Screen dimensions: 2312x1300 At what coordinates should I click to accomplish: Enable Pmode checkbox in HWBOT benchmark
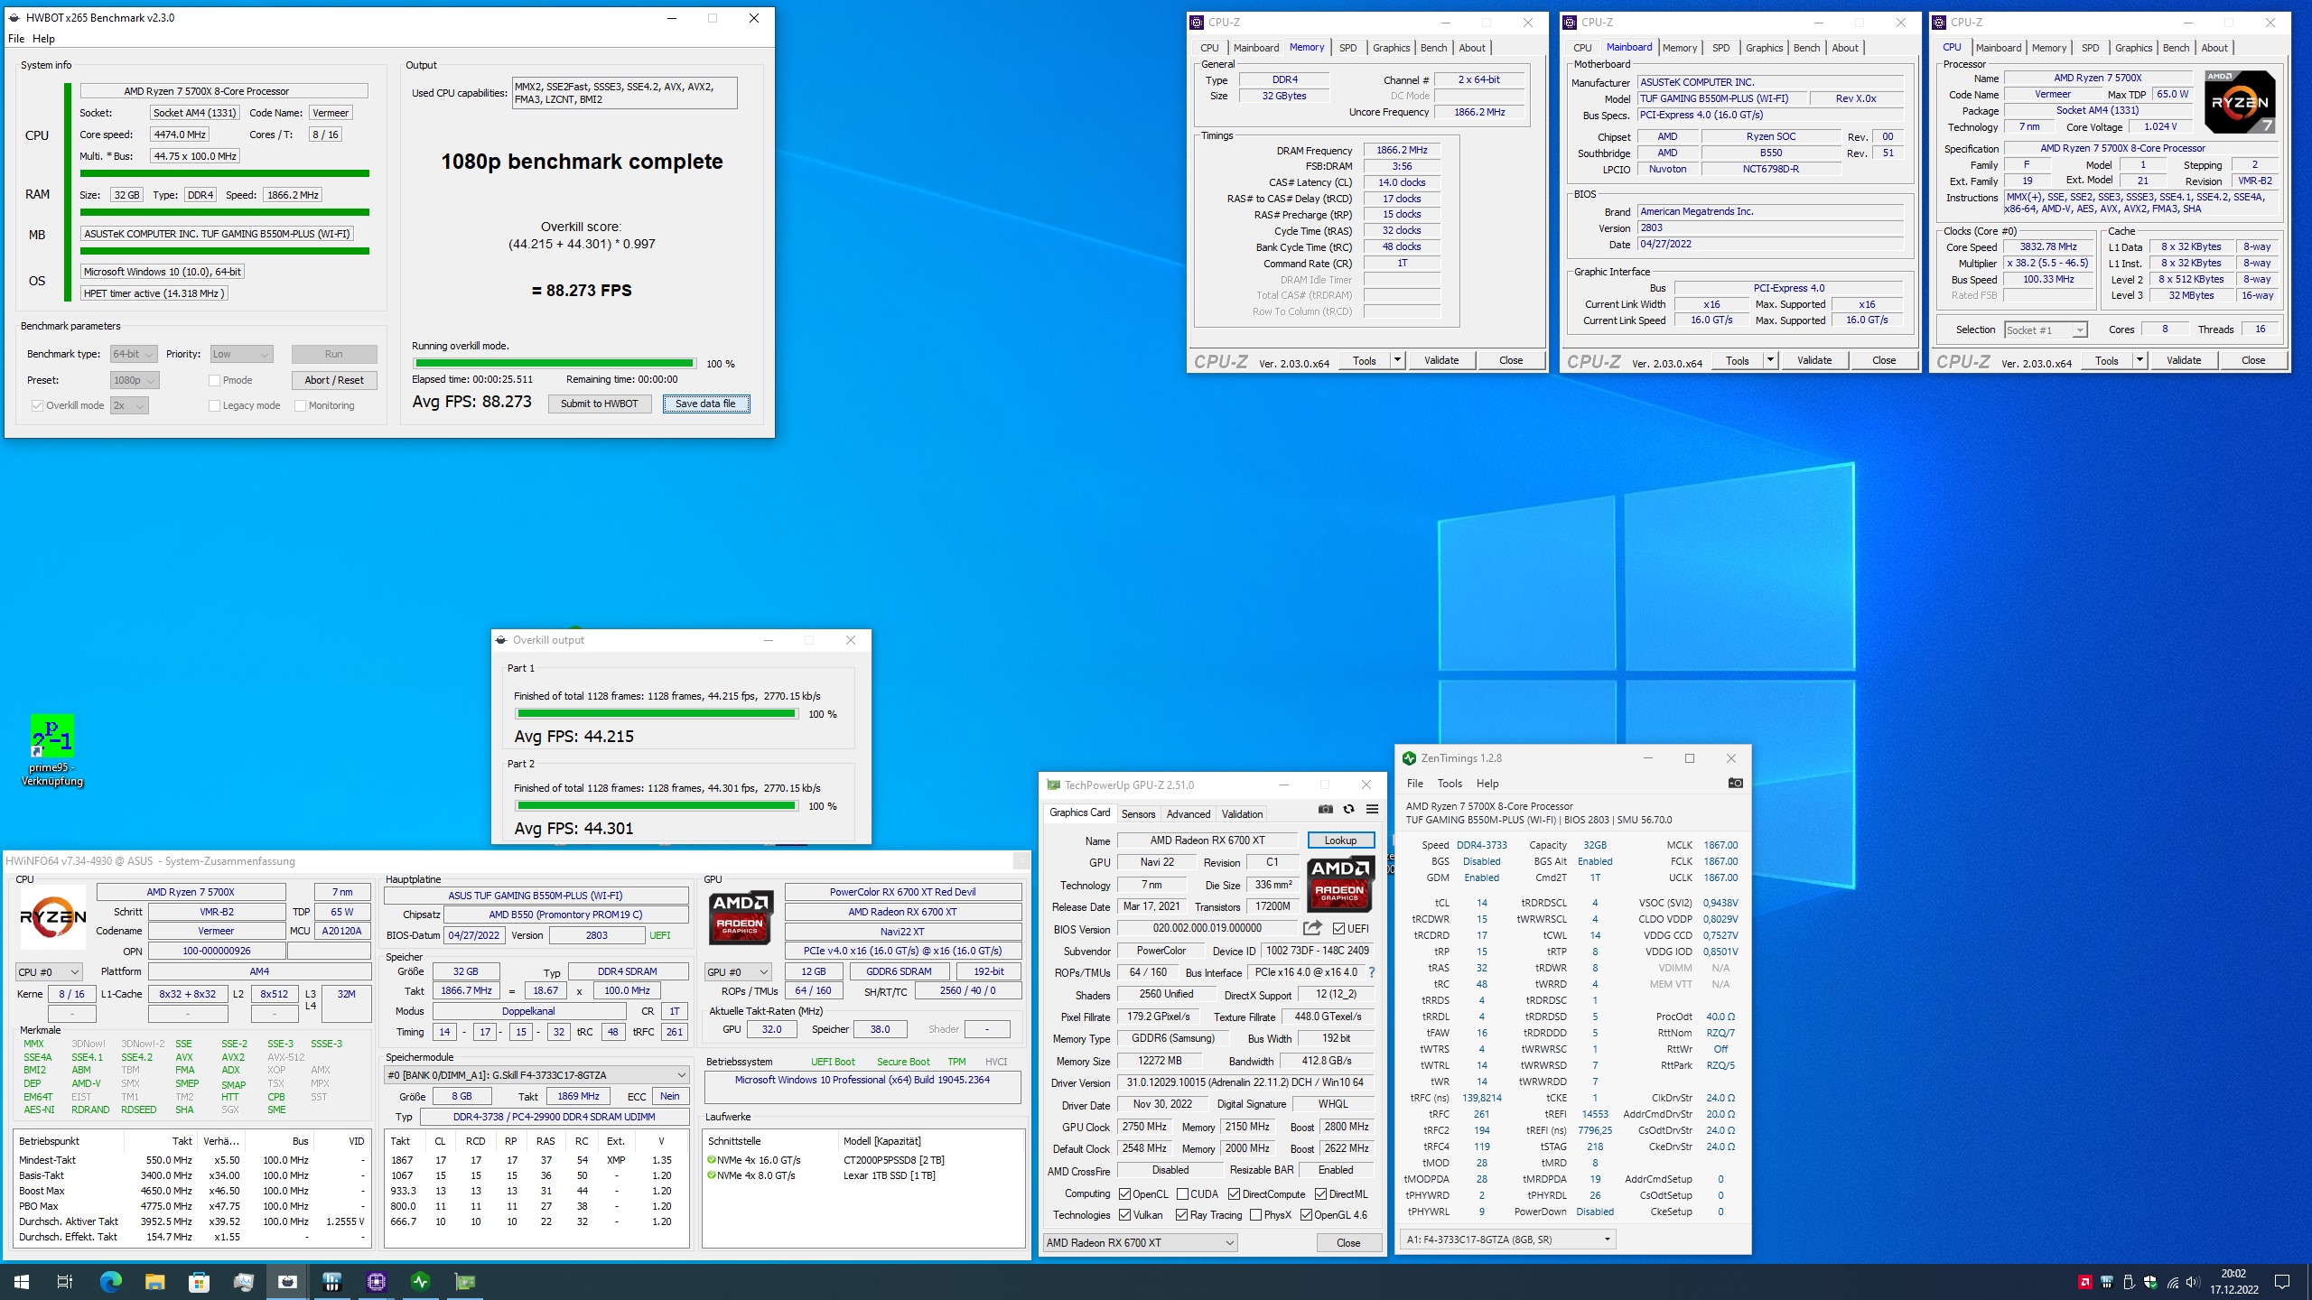coord(214,380)
